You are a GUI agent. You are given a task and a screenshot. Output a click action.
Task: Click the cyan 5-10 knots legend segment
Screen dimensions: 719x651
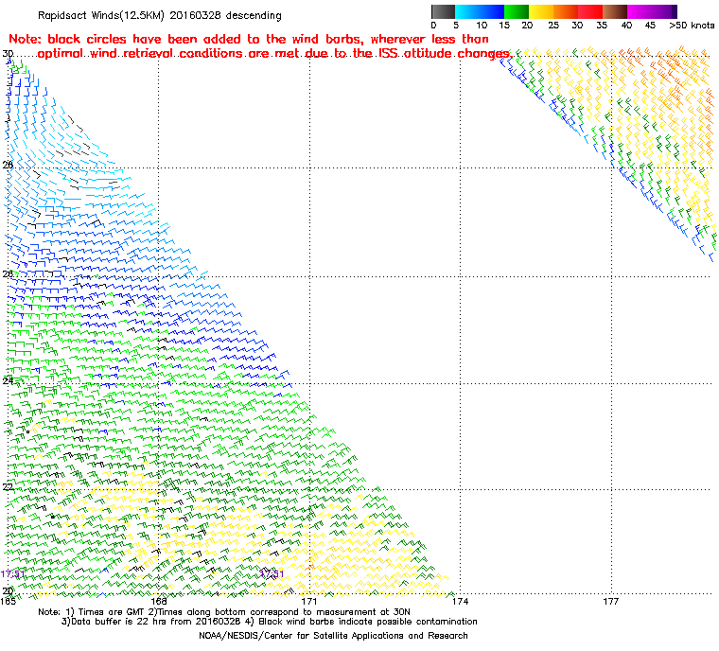click(467, 11)
